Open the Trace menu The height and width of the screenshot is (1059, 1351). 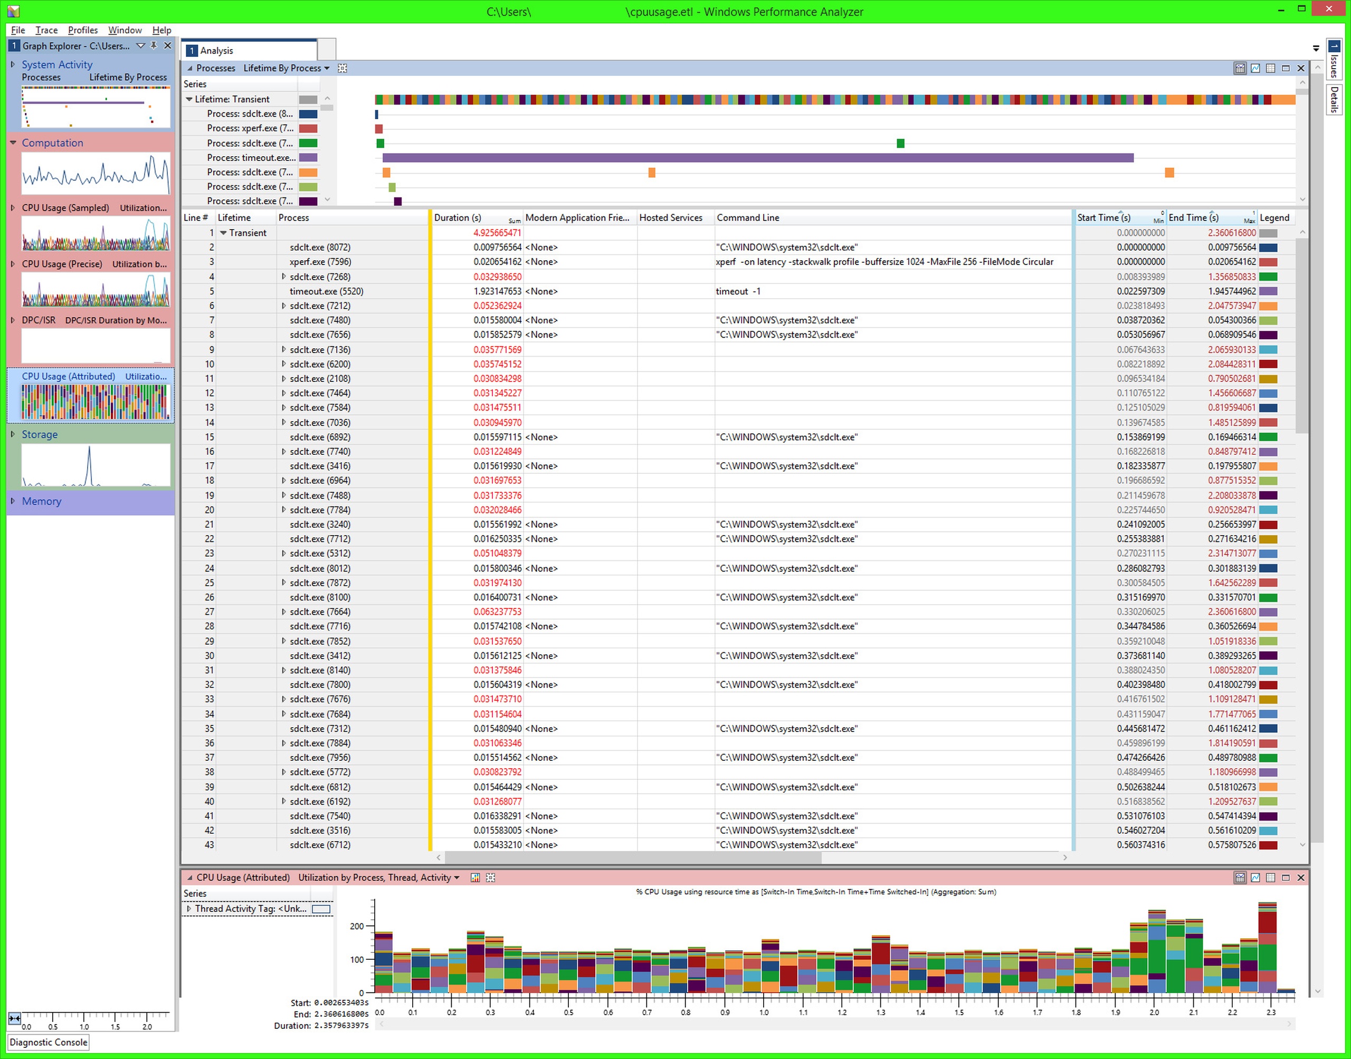click(x=46, y=30)
